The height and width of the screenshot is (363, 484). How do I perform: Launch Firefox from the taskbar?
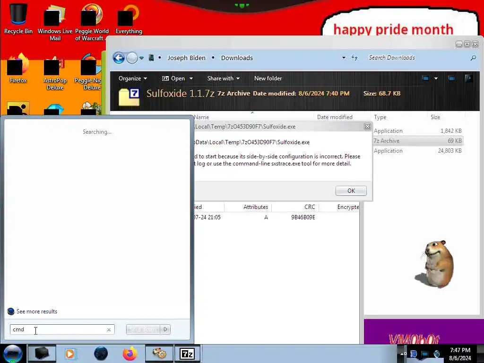click(130, 354)
